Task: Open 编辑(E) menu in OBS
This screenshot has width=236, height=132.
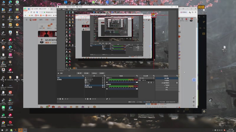Action: point(64,9)
